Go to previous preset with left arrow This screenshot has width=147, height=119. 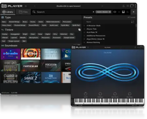click(x=35, y=6)
